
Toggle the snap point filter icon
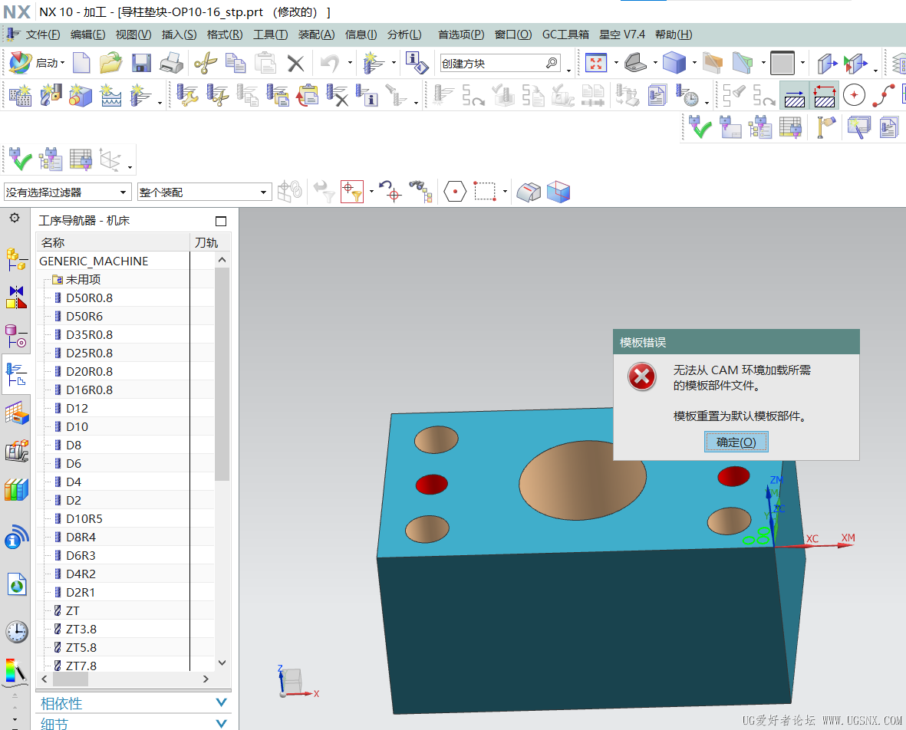point(351,192)
